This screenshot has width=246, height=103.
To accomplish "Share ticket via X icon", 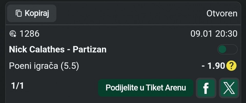I will [x=229, y=88].
